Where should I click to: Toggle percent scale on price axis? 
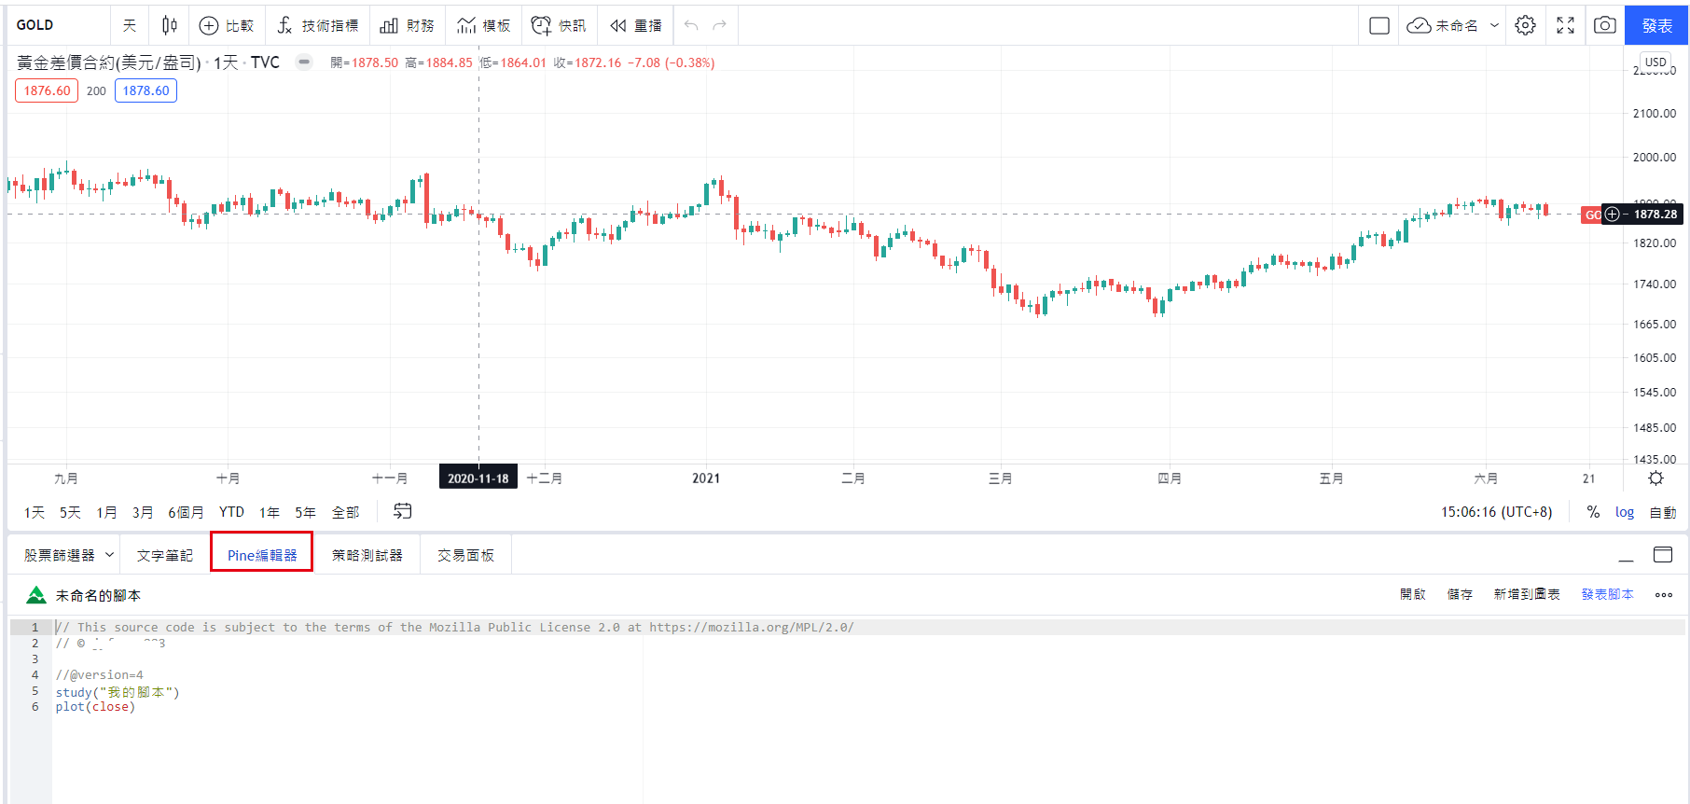point(1593,512)
